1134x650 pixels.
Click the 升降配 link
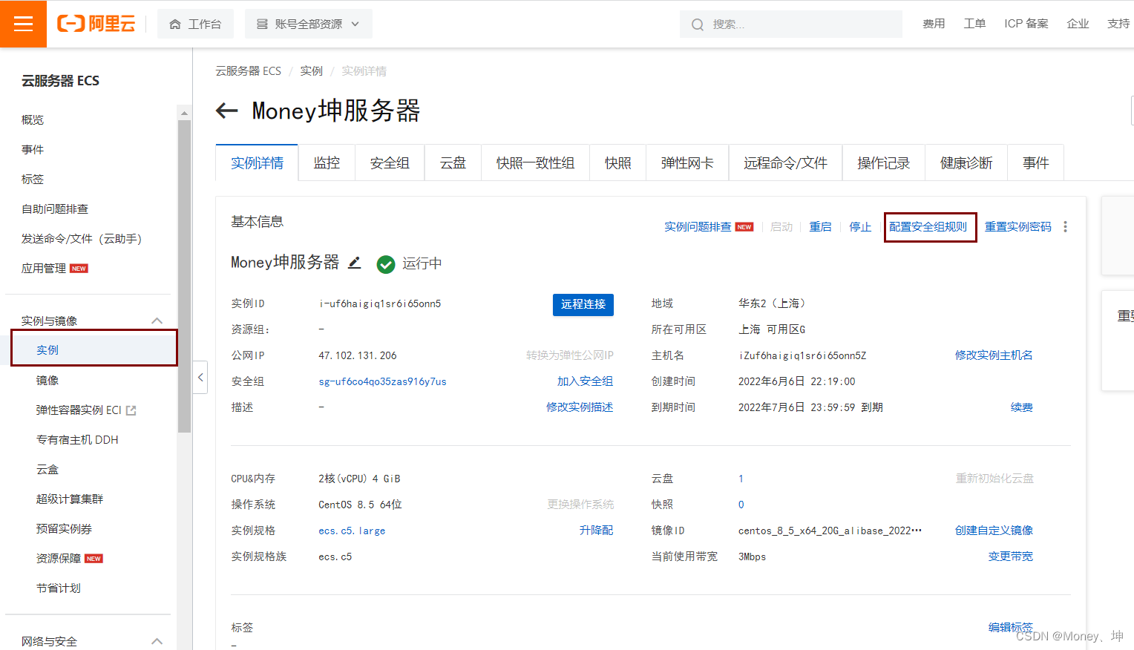click(596, 531)
